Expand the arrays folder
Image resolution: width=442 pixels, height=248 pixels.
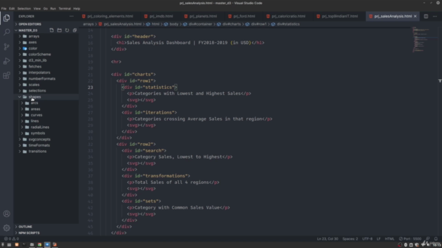(34, 37)
